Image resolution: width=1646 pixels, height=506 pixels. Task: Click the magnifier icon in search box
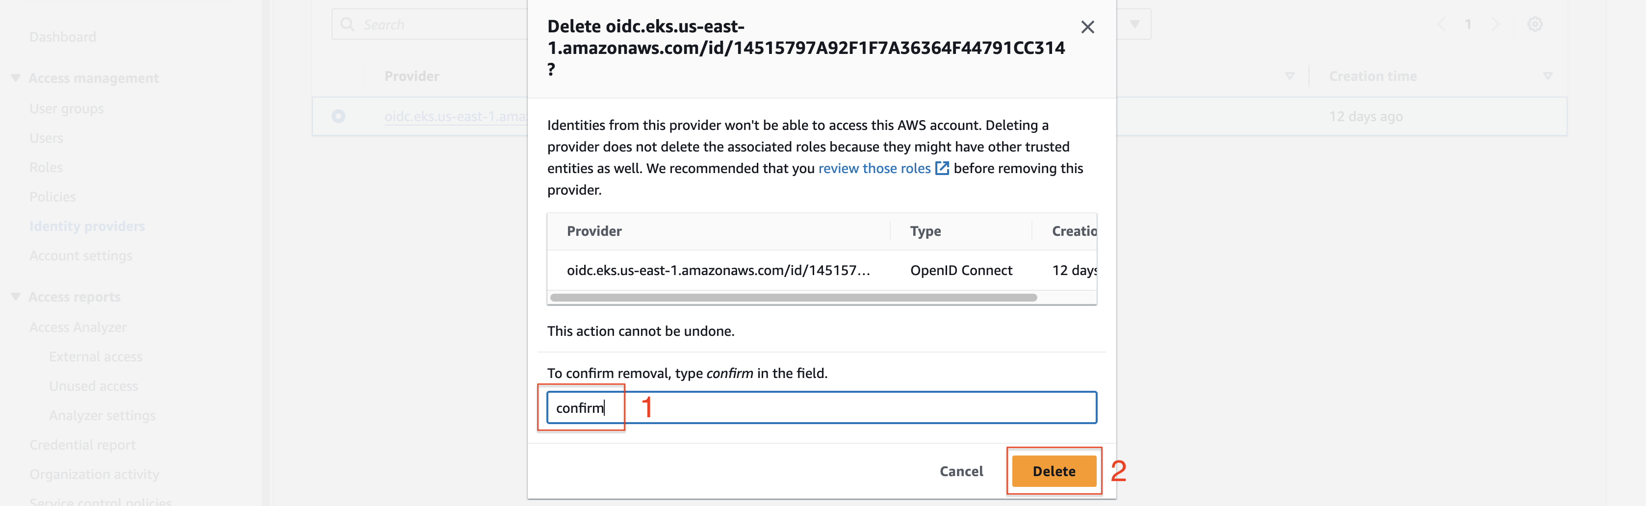pyautogui.click(x=347, y=25)
